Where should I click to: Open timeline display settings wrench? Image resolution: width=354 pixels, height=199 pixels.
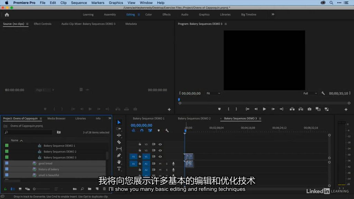[x=167, y=130]
